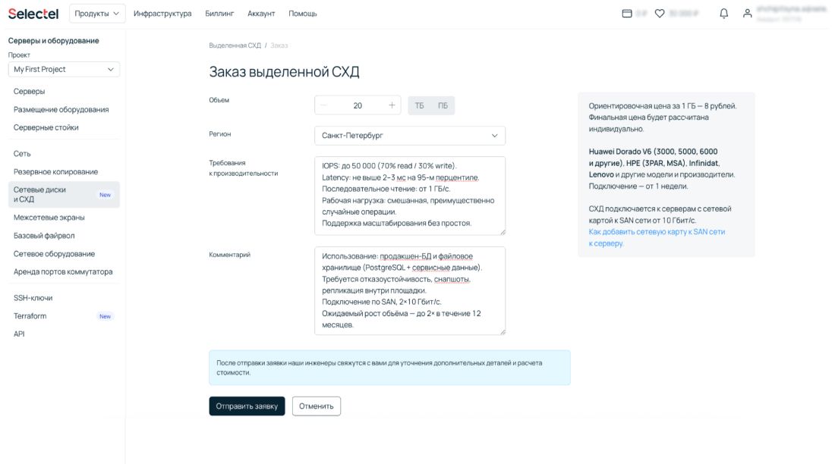Click Выделенная СХД breadcrumb link
Viewport: 835px width, 464px height.
[x=235, y=45]
